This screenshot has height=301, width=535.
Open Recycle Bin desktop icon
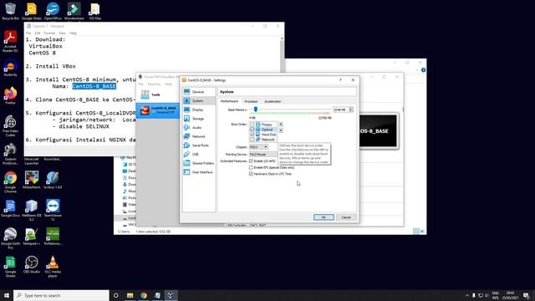10,11
